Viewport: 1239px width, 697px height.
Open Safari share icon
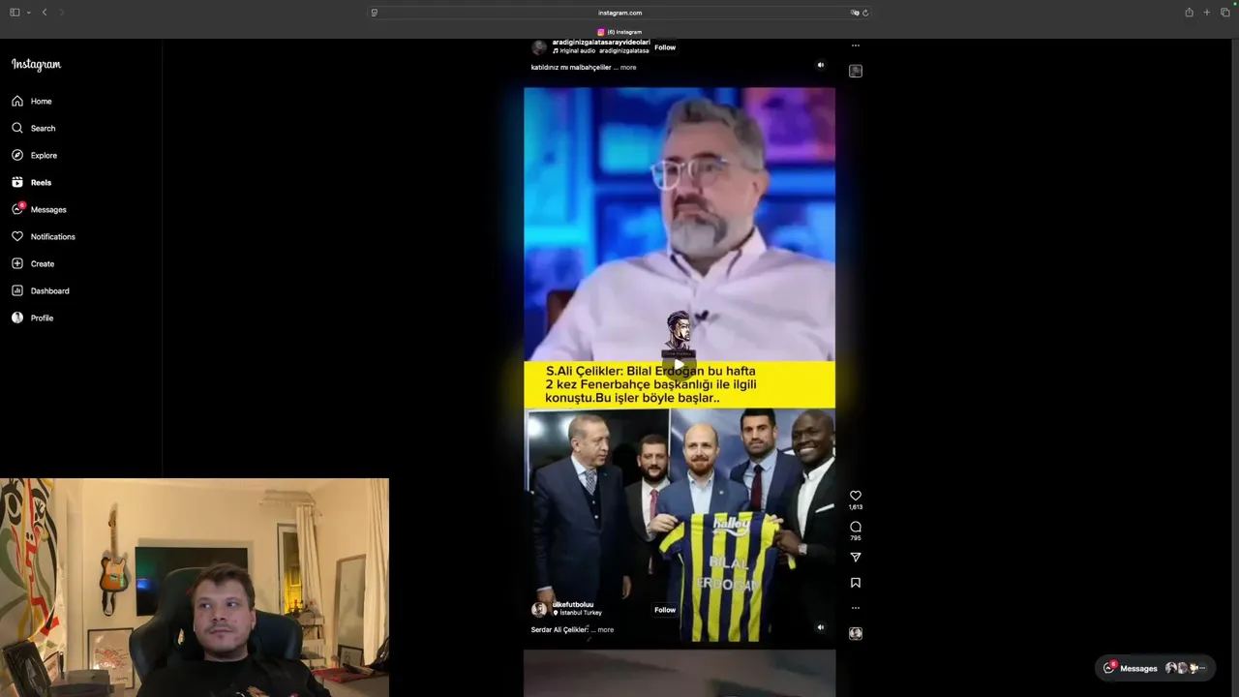tap(1189, 13)
